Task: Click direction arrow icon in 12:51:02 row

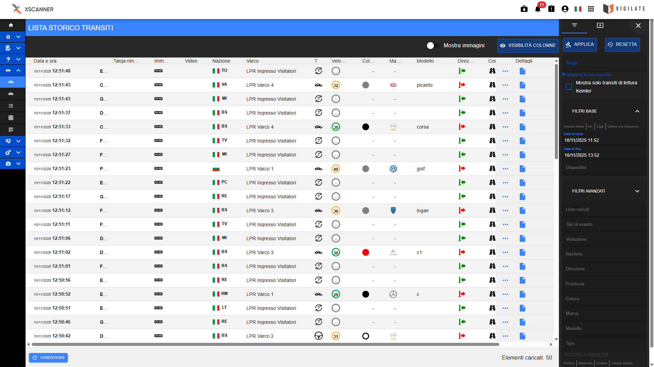Action: coord(462,252)
